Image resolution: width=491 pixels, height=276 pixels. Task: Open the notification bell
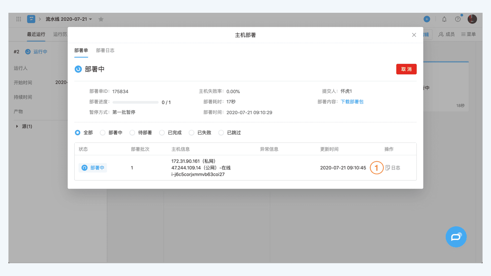(444, 19)
